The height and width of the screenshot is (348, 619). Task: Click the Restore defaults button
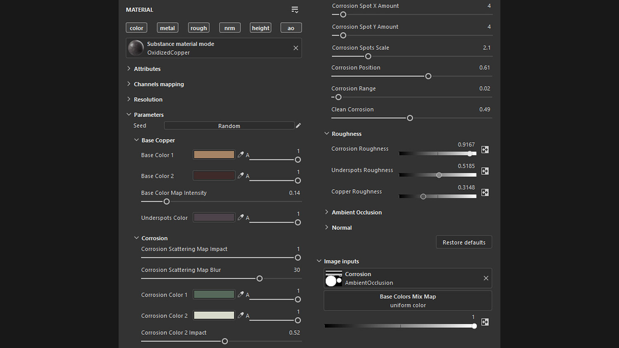point(464,242)
